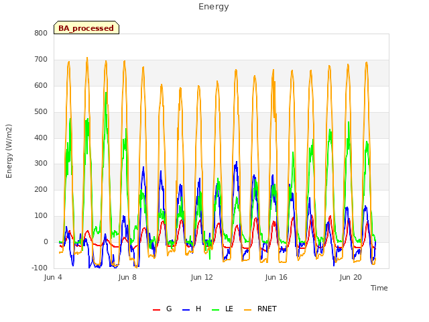Click the orange RNET legend swatch
Screen dimensions: 429x322
point(247,310)
